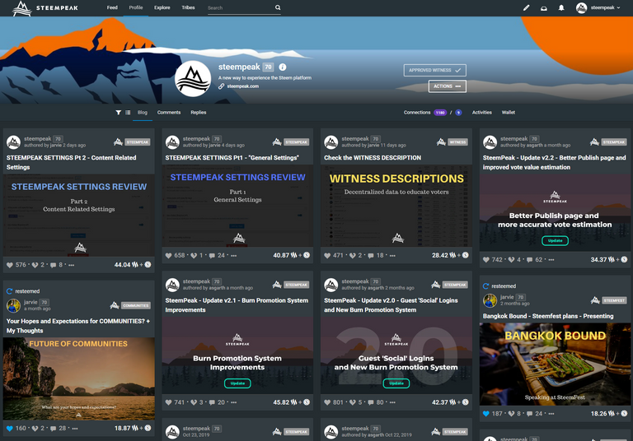Click STEEMPEAK tag on 'Update v2.2' post
Image resolution: width=633 pixels, height=441 pixels.
[x=613, y=142]
